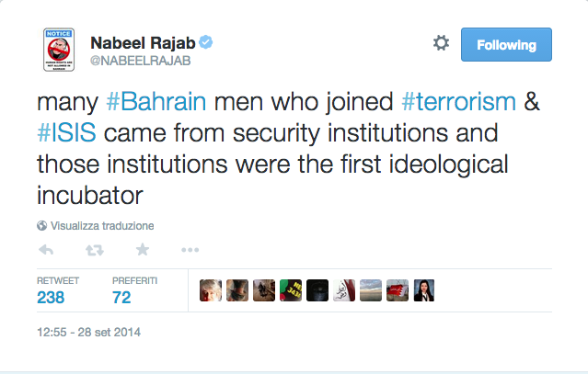Click the last avatar of the woman in white
Image resolution: width=588 pixels, height=374 pixels.
pos(424,290)
